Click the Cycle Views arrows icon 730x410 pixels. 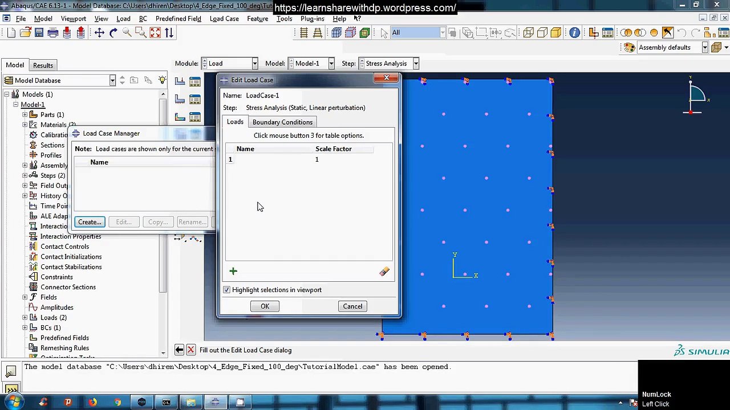[x=169, y=33]
